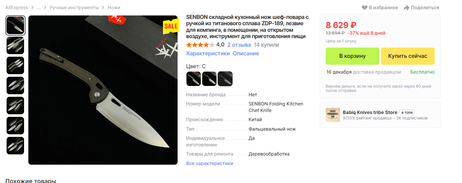Select the third color variant swatch
This screenshot has width=462, height=183.
tap(225, 79)
